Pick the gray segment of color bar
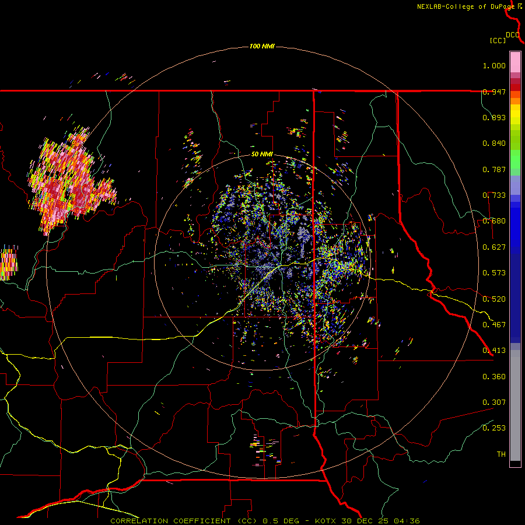 coord(515,405)
